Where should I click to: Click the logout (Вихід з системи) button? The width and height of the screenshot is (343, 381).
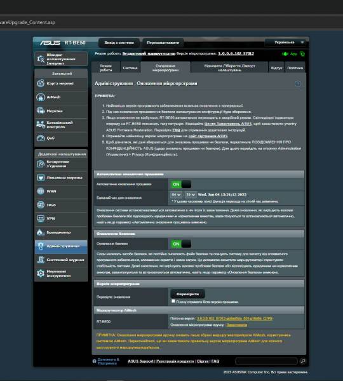[119, 43]
